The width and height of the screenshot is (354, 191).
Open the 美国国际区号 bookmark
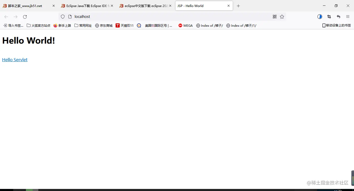158,25
